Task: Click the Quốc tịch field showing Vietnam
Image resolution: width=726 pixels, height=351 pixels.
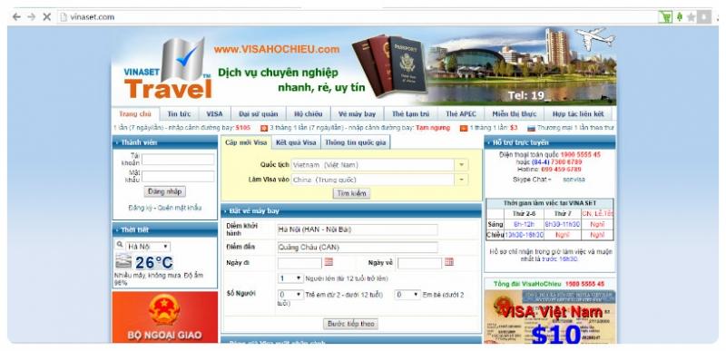Action: (x=373, y=165)
